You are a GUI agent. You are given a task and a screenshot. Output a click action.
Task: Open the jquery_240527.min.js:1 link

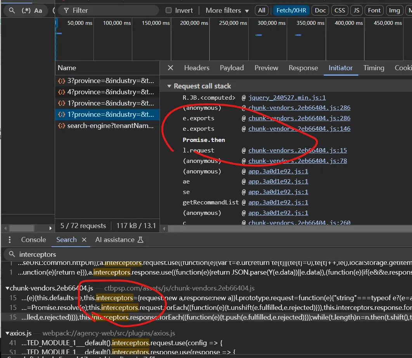(x=287, y=98)
